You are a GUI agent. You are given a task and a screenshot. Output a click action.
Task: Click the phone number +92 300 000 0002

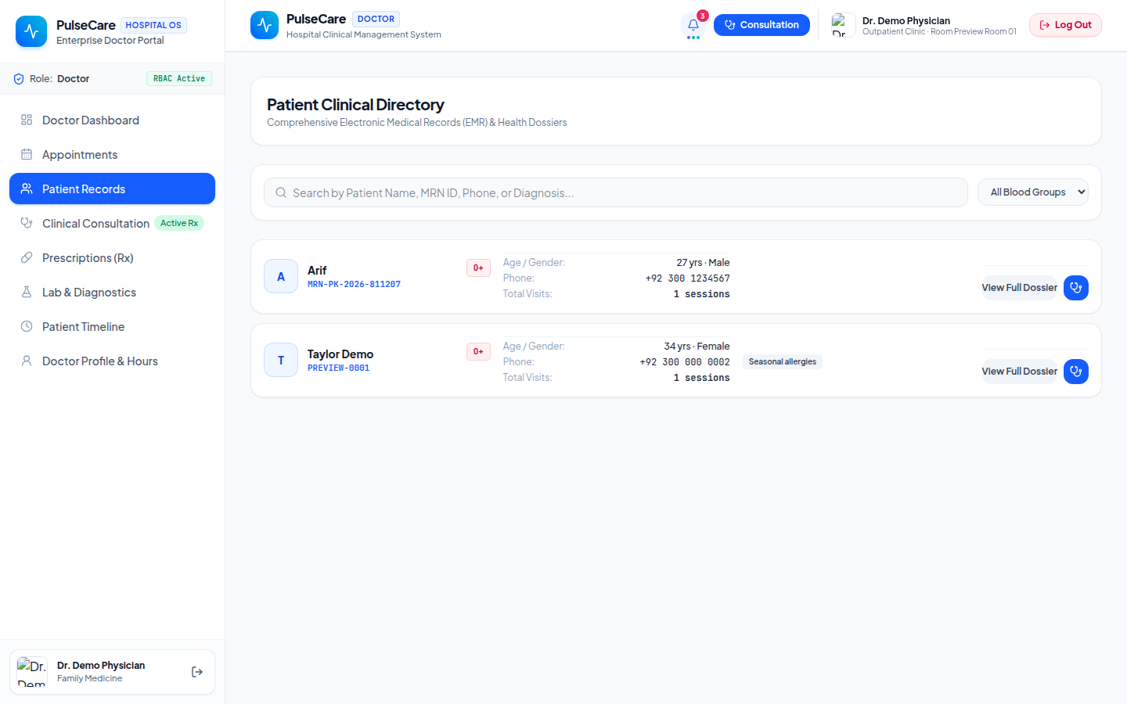(685, 362)
